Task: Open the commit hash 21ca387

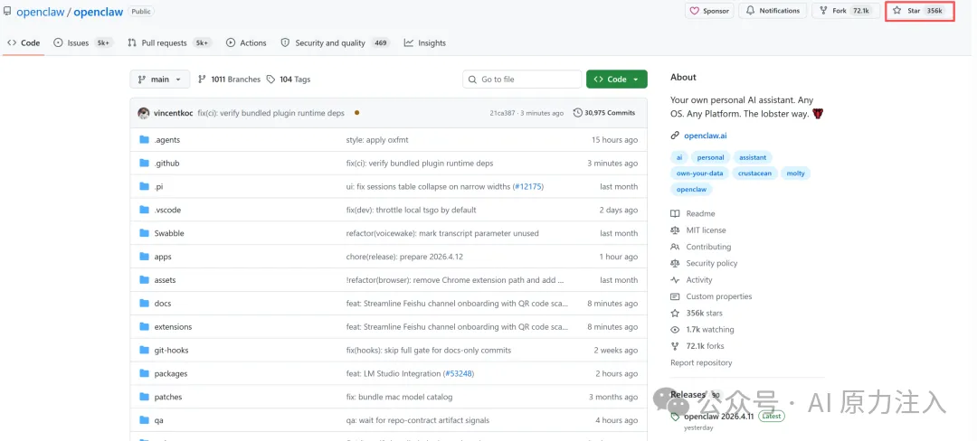Action: click(x=502, y=113)
